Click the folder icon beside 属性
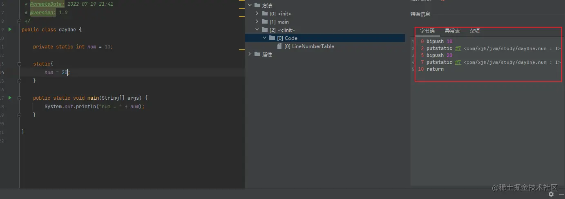This screenshot has width=565, height=199. point(257,55)
